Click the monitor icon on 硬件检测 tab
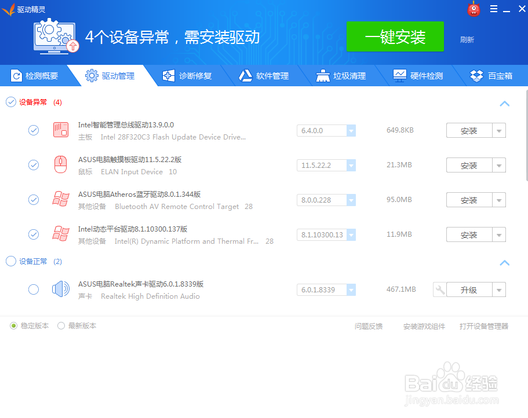This screenshot has height=418, width=528. click(400, 76)
